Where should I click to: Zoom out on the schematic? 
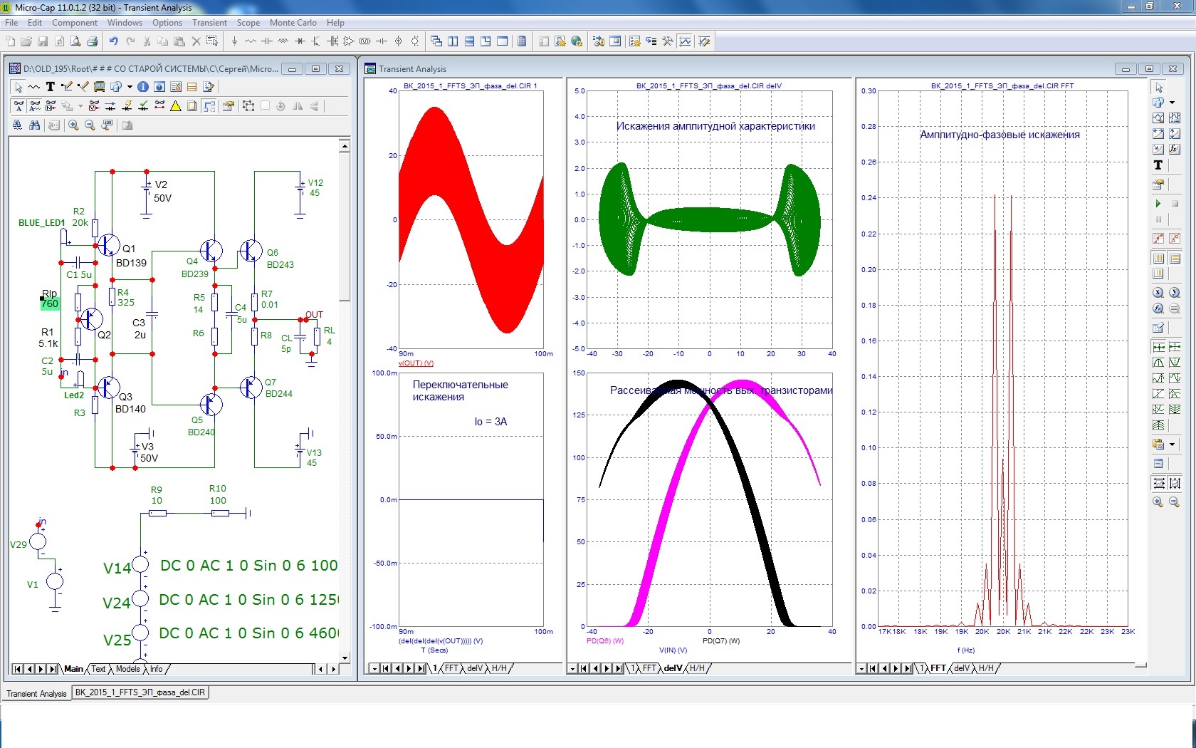90,125
